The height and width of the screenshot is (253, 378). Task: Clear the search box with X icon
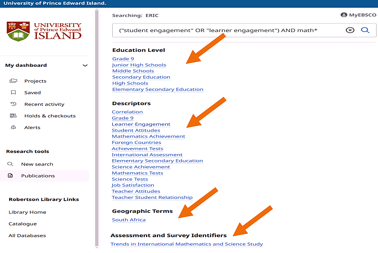click(350, 30)
